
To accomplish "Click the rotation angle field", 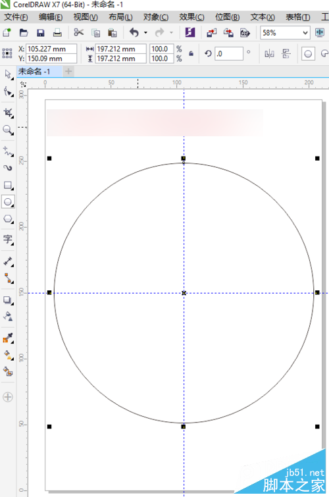I will click(229, 53).
